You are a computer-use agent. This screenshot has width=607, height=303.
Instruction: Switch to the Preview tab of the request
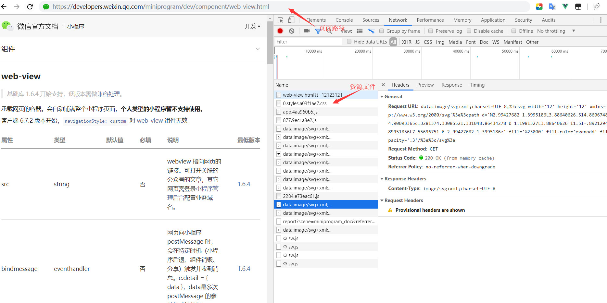tap(425, 85)
